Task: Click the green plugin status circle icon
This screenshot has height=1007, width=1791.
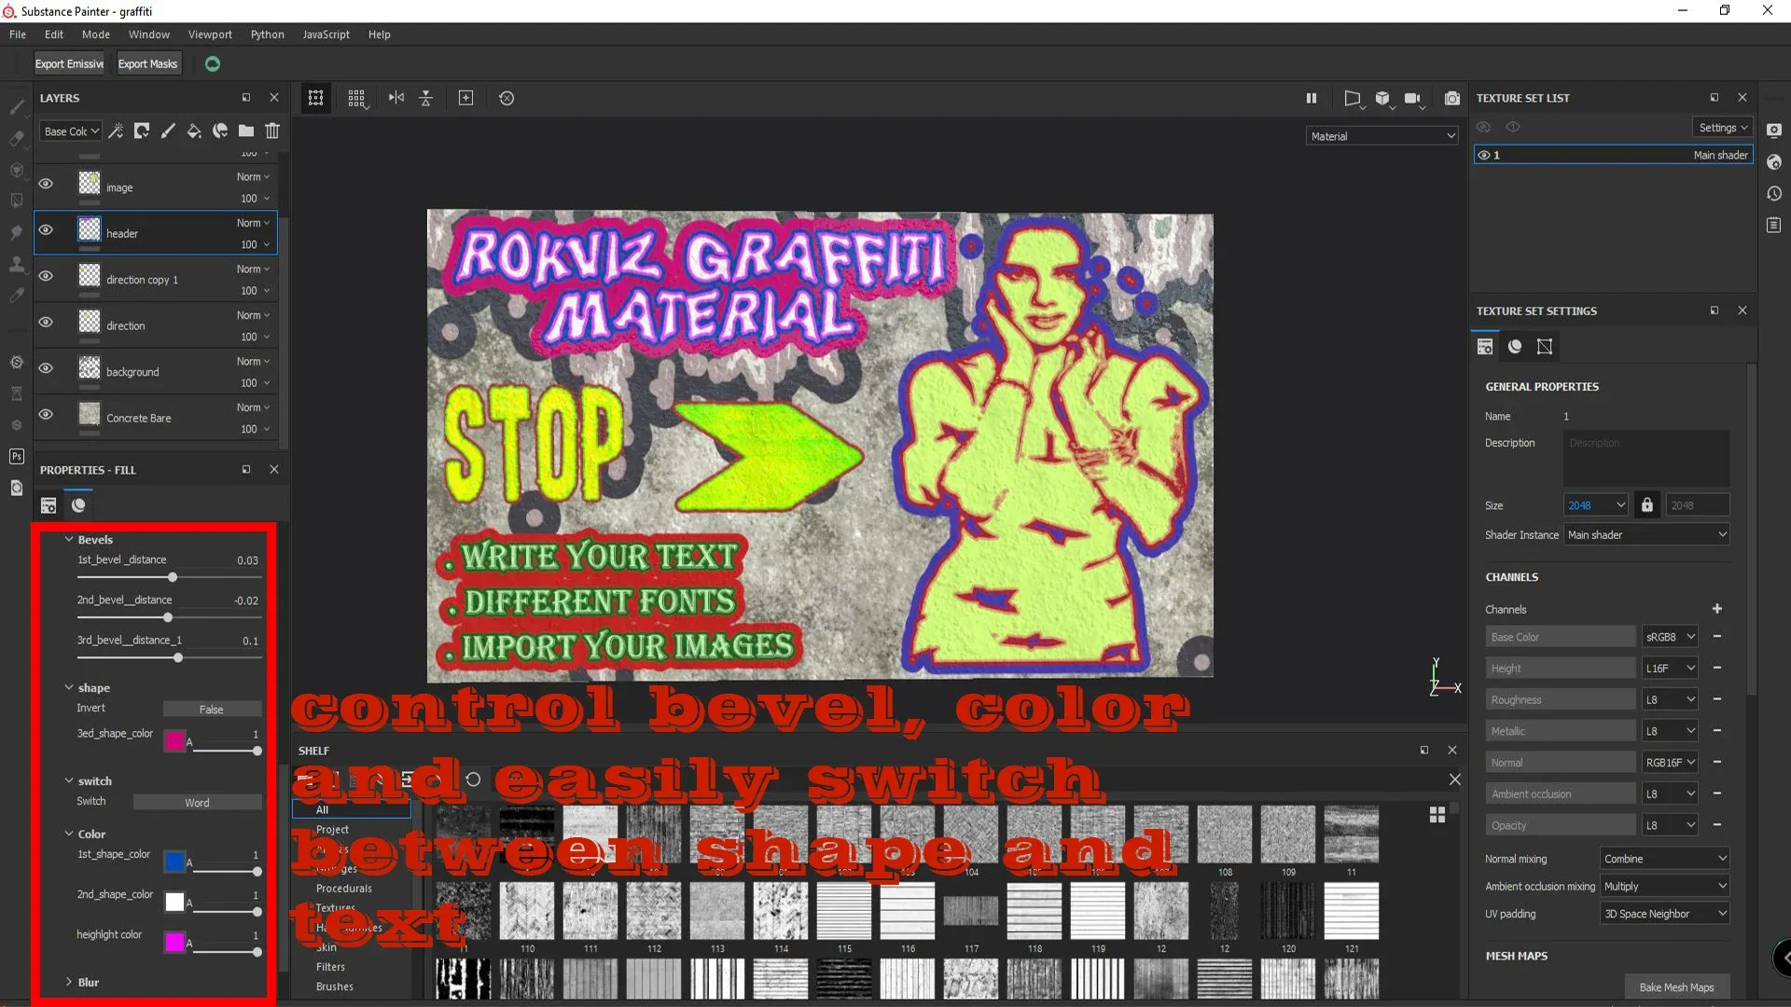Action: [213, 63]
